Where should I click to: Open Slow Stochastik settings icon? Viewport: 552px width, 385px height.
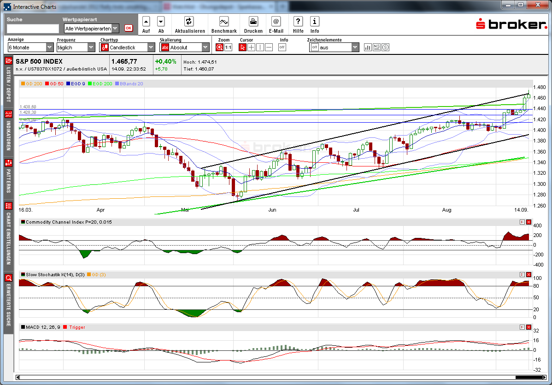pos(522,274)
